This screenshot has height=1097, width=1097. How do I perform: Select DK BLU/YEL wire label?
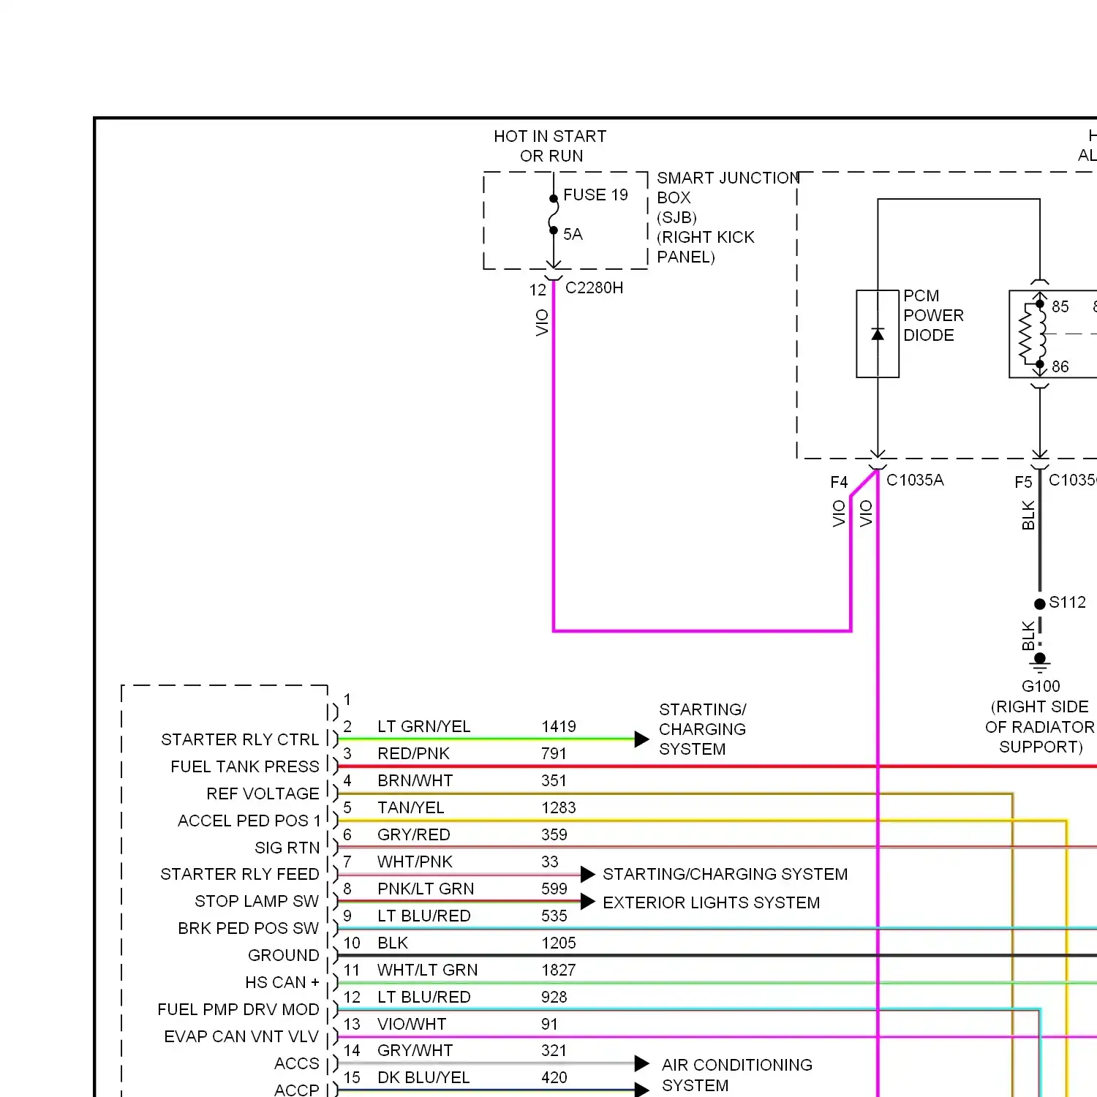tap(423, 1078)
